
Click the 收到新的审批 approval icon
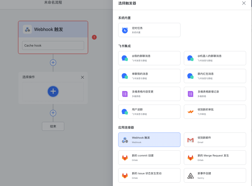[191, 112]
